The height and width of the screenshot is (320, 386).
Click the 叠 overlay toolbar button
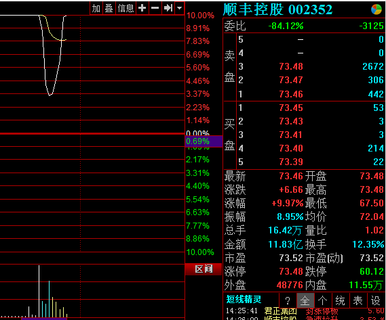(109, 8)
